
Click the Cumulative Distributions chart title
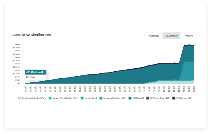coord(32,35)
